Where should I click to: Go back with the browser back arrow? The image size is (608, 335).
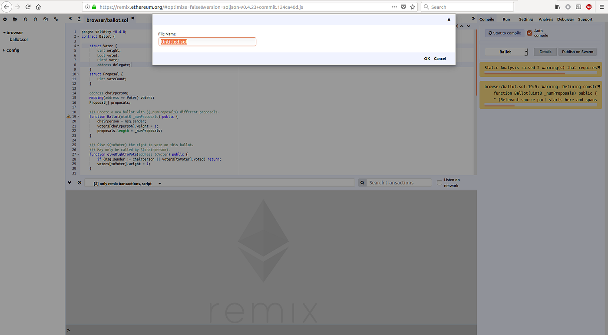7,7
